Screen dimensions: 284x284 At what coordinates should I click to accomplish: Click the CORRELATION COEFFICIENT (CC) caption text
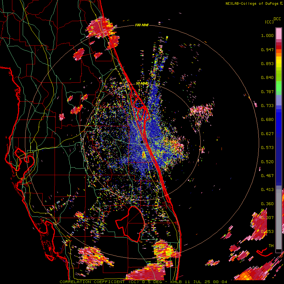click(99, 282)
